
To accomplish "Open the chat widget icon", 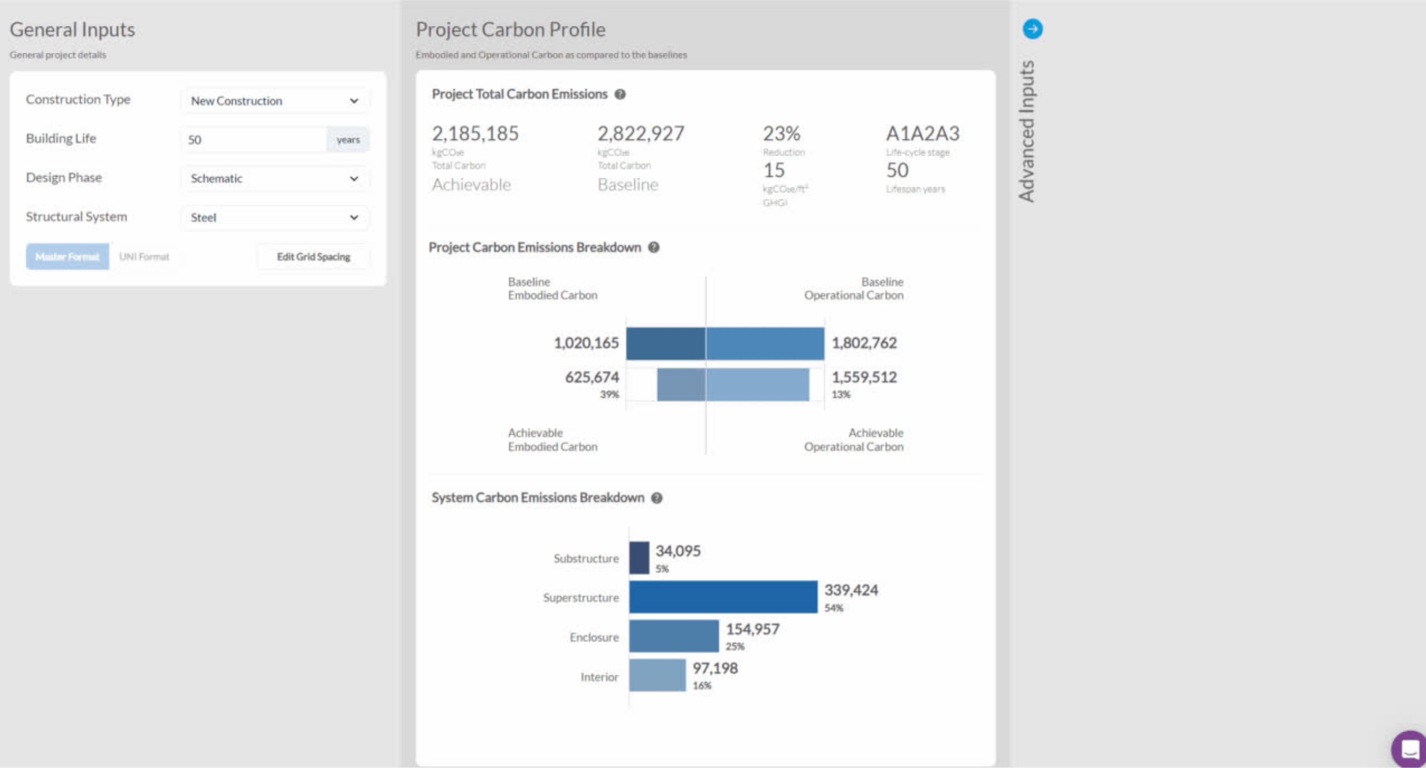I will (1409, 750).
